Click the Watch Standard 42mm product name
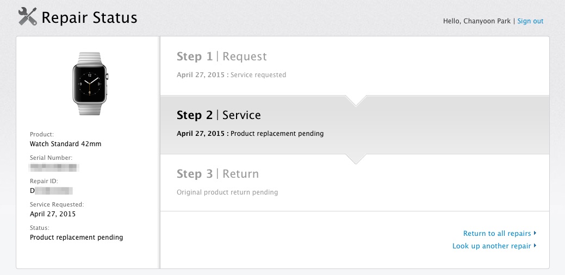This screenshot has height=275, width=565. tap(65, 144)
